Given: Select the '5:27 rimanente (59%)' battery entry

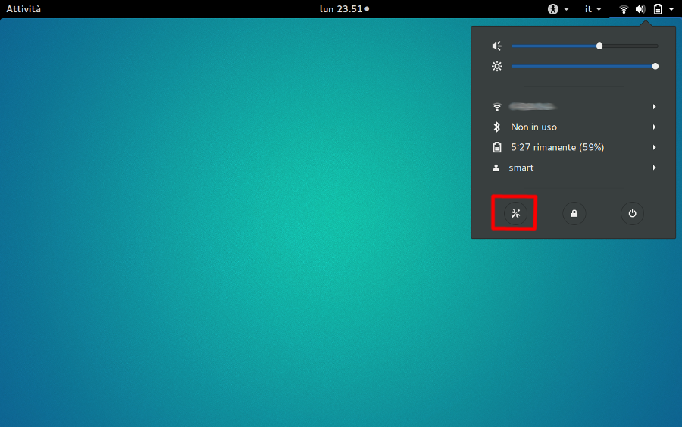Looking at the screenshot, I should click(x=557, y=148).
